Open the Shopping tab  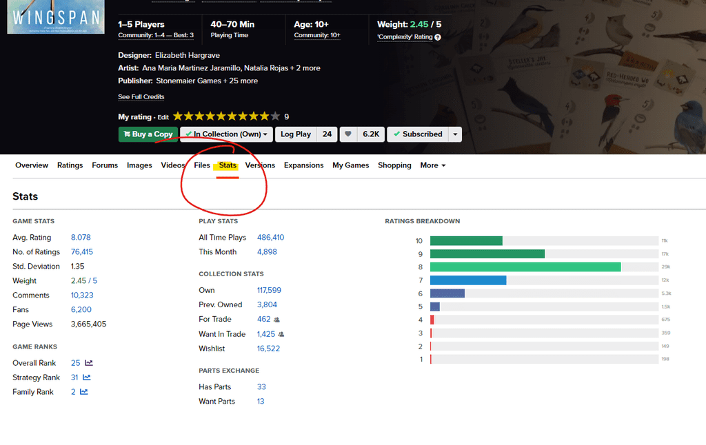tap(394, 165)
